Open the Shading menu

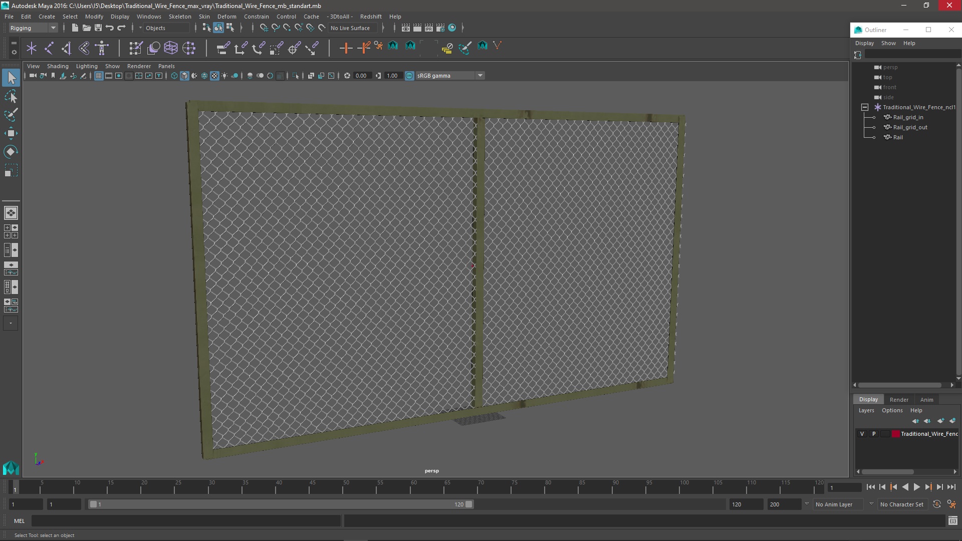click(x=58, y=66)
